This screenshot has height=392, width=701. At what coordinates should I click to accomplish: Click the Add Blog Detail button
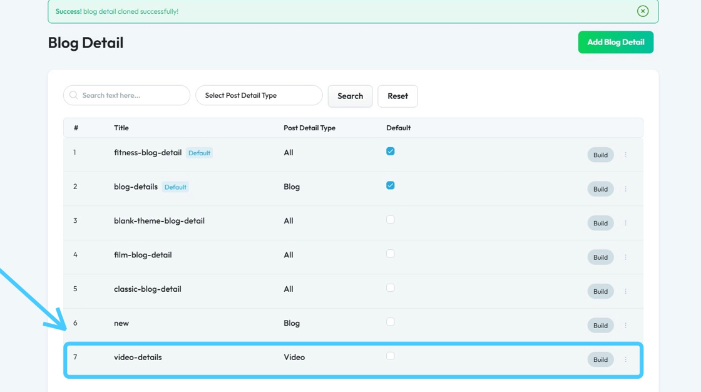tap(615, 43)
